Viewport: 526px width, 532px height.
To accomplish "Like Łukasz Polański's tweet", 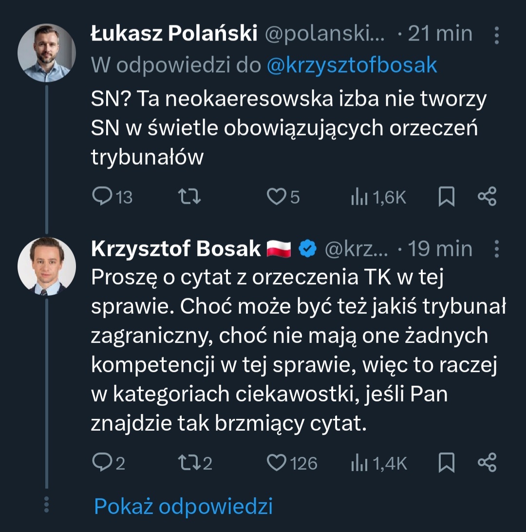I will click(276, 196).
